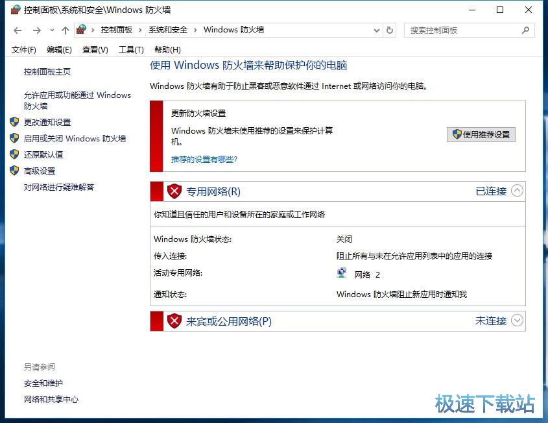Screen dimensions: 548x423
Task: Click red shield icon next to 来宾或公用网络(P)
Action: [174, 321]
